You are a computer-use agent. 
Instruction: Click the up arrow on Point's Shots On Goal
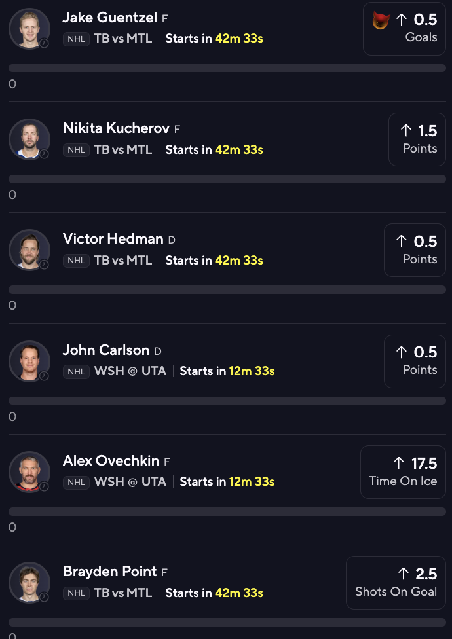pyautogui.click(x=404, y=574)
